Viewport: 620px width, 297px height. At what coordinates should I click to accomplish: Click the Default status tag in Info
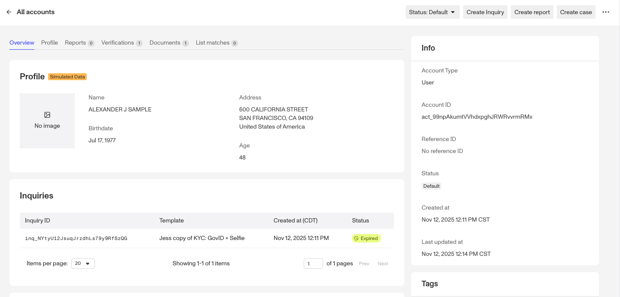431,186
